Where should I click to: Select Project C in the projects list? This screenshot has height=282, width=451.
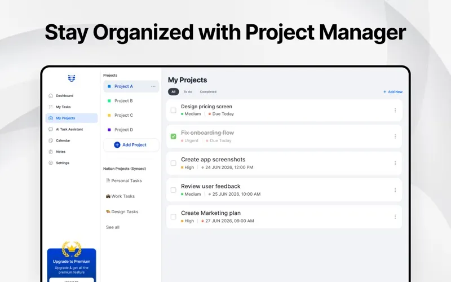tap(131, 115)
